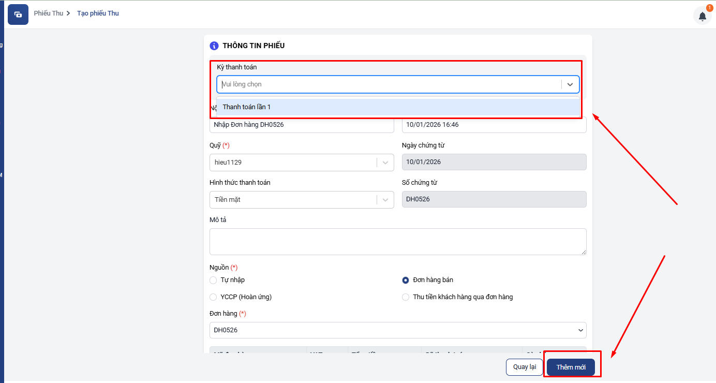
Task: Choose the YCCP (Hoàn ứng) radio option
Action: (213, 297)
